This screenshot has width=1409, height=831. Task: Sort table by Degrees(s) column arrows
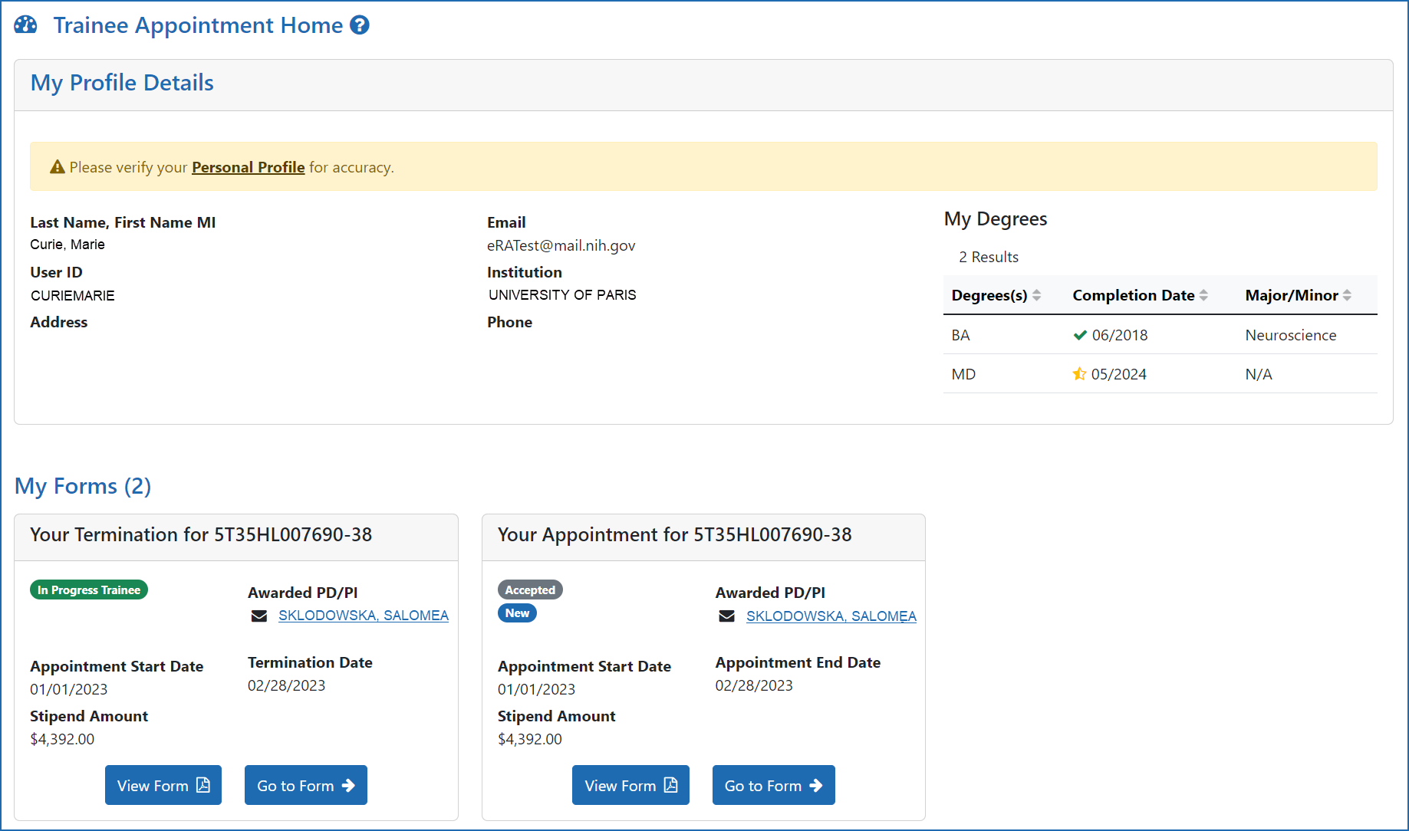(1036, 295)
